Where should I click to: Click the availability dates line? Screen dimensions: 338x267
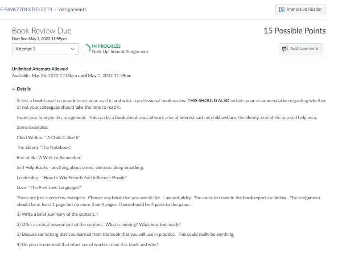click(x=71, y=76)
